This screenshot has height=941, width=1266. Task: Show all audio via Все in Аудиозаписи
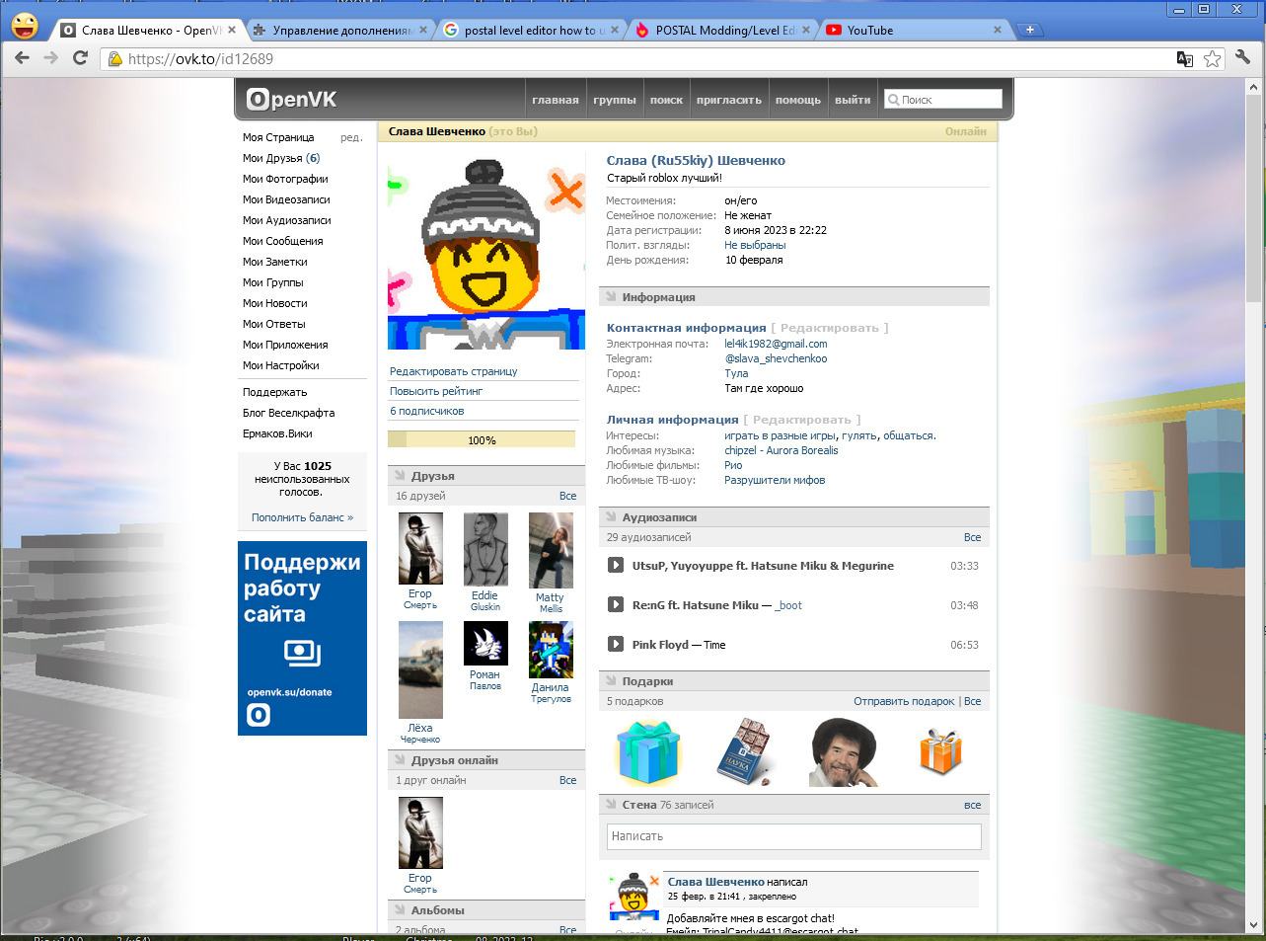tap(972, 537)
